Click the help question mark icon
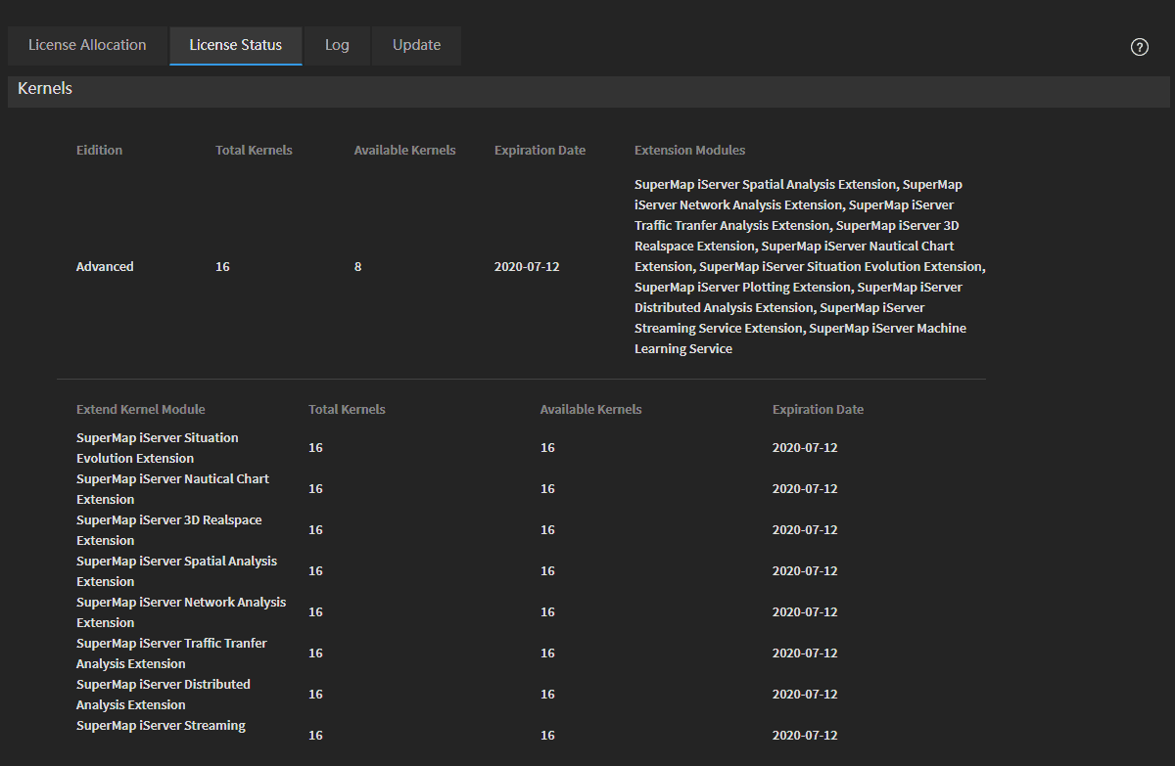 (1139, 47)
